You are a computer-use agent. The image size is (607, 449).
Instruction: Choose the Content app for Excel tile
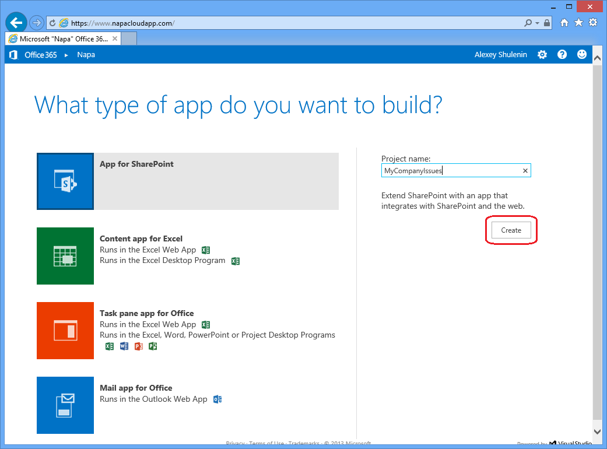(187, 255)
